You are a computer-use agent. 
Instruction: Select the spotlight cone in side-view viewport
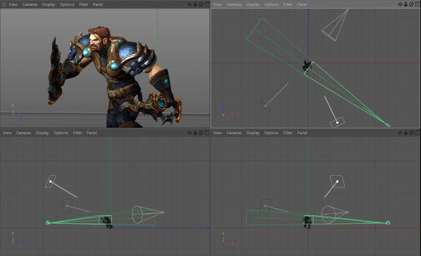[147, 215]
